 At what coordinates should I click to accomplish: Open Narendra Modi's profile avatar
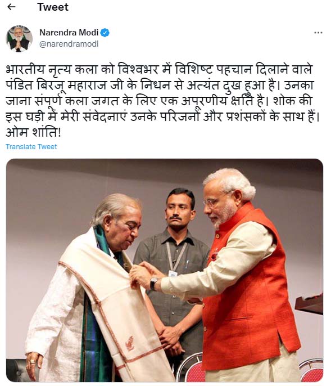[x=19, y=39]
